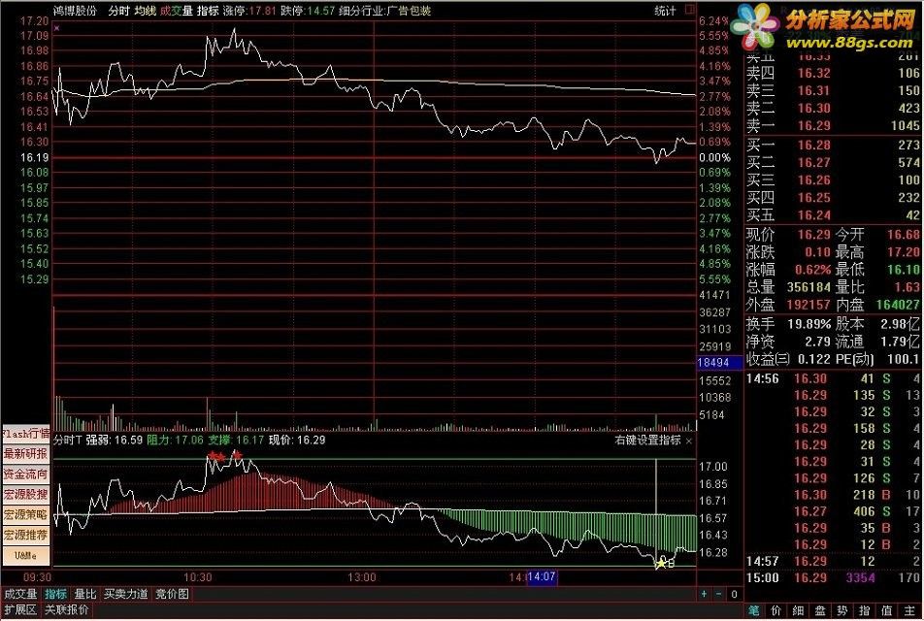Click the 统计 statistics button
This screenshot has width=924, height=621.
(665, 11)
